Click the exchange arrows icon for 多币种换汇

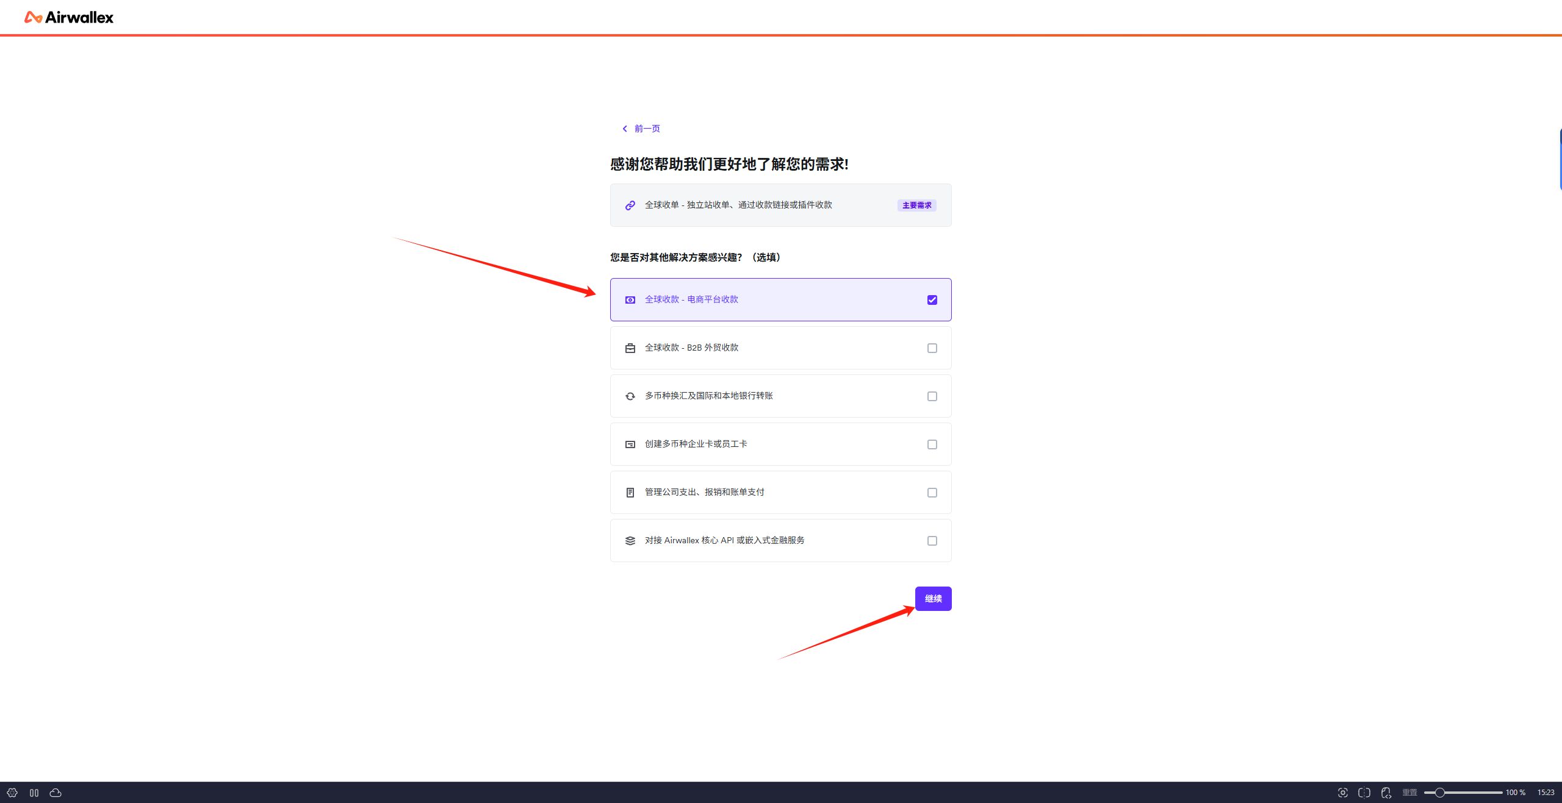tap(630, 396)
